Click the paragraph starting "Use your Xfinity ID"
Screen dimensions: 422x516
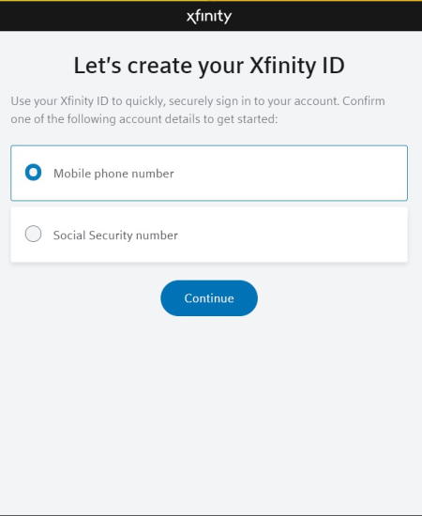click(x=198, y=110)
